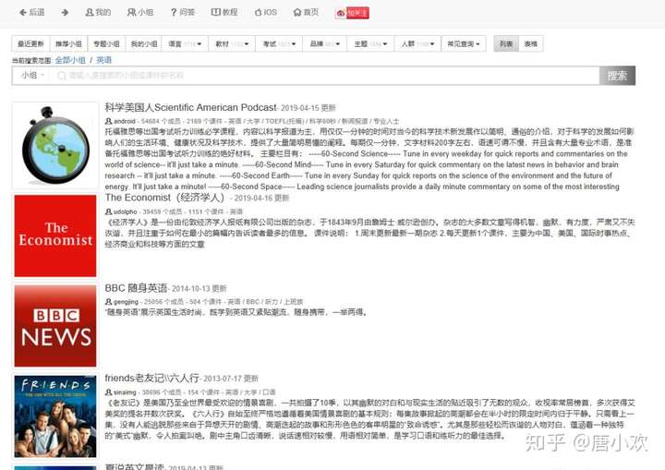This screenshot has height=470, width=665.
Task: Click The Economist red logo thumbnail
Action: click(55, 235)
